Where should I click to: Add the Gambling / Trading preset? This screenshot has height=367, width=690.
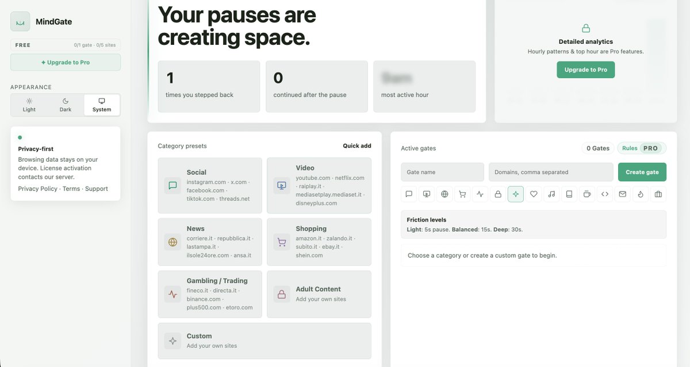[x=210, y=295]
